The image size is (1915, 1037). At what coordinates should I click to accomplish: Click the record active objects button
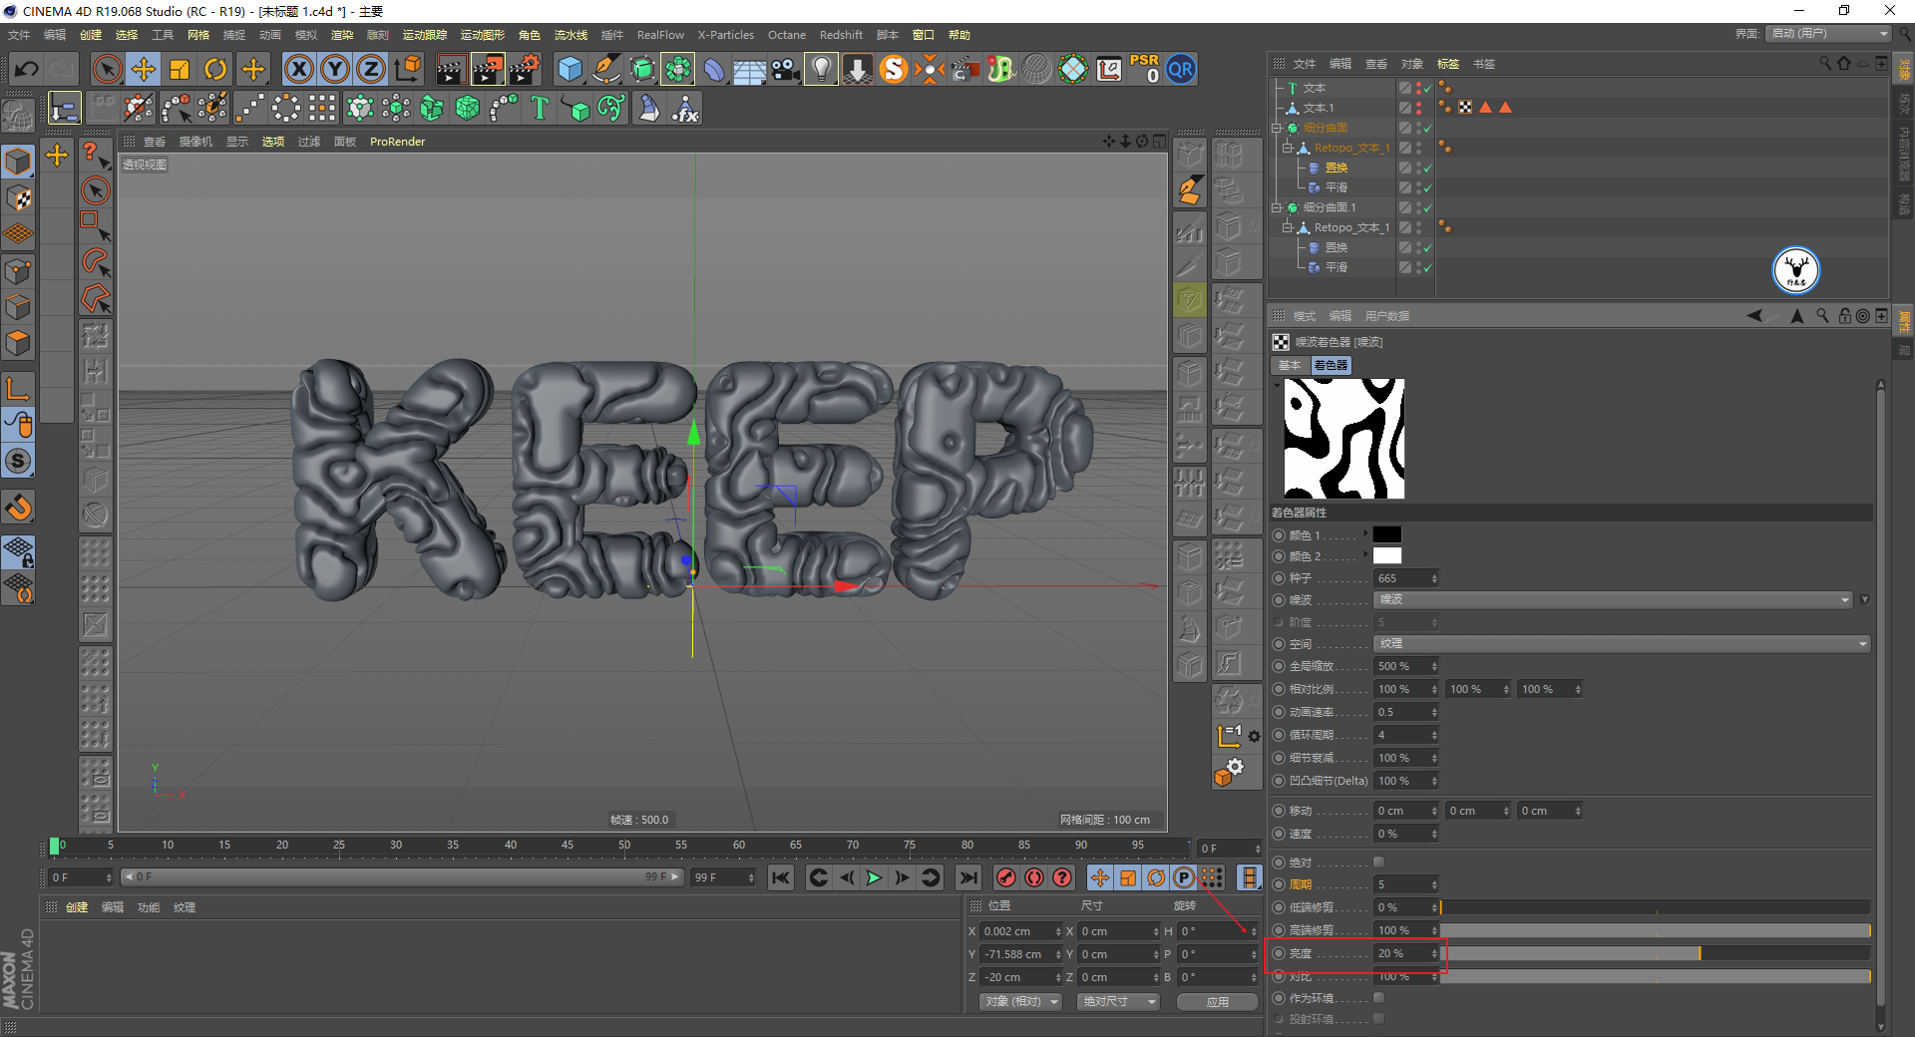pos(1006,877)
